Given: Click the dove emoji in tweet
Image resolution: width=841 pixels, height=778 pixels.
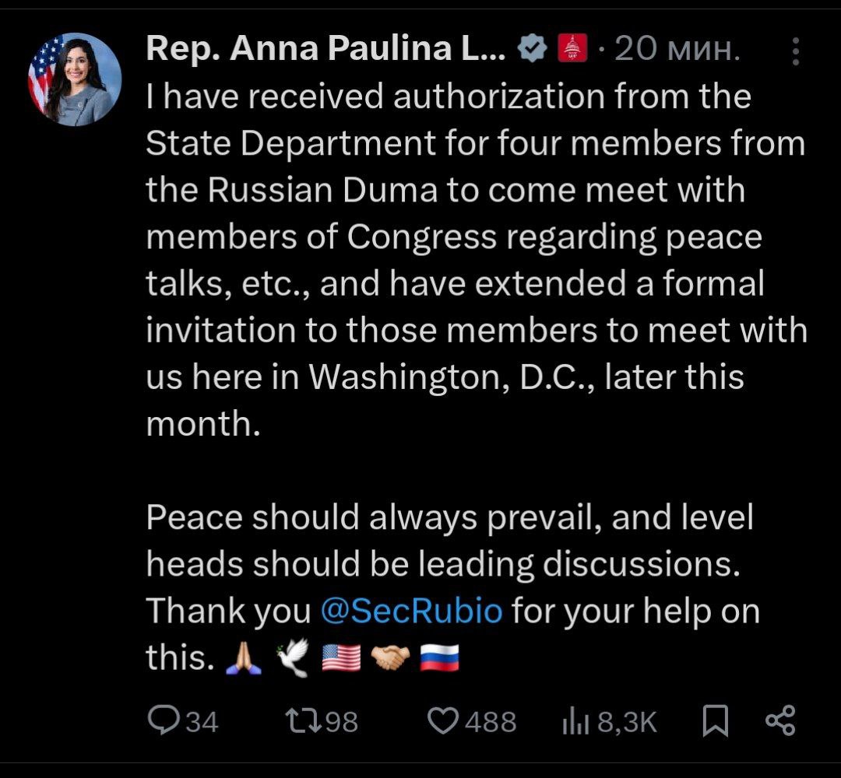Looking at the screenshot, I should pyautogui.click(x=292, y=659).
